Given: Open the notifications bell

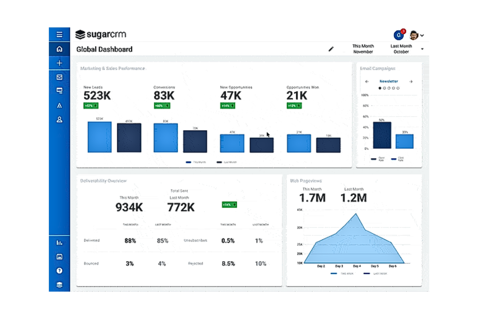Looking at the screenshot, I should click(x=399, y=35).
